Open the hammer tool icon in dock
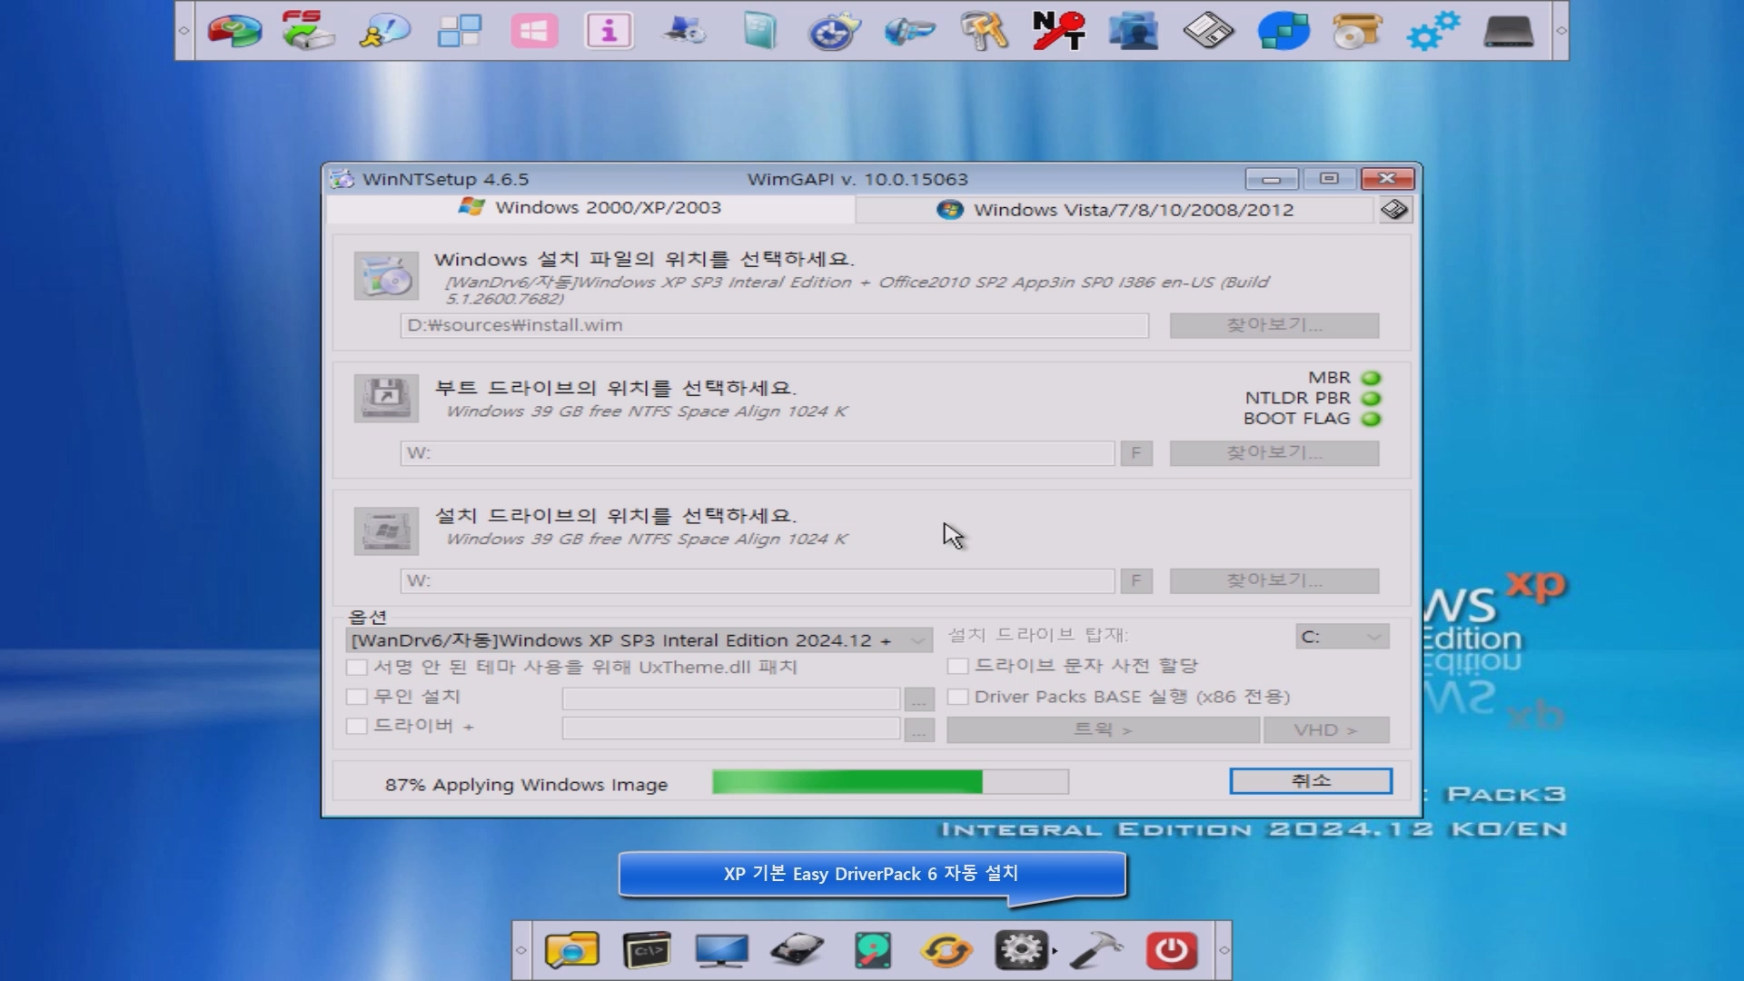The height and width of the screenshot is (981, 1744). pyautogui.click(x=1096, y=951)
